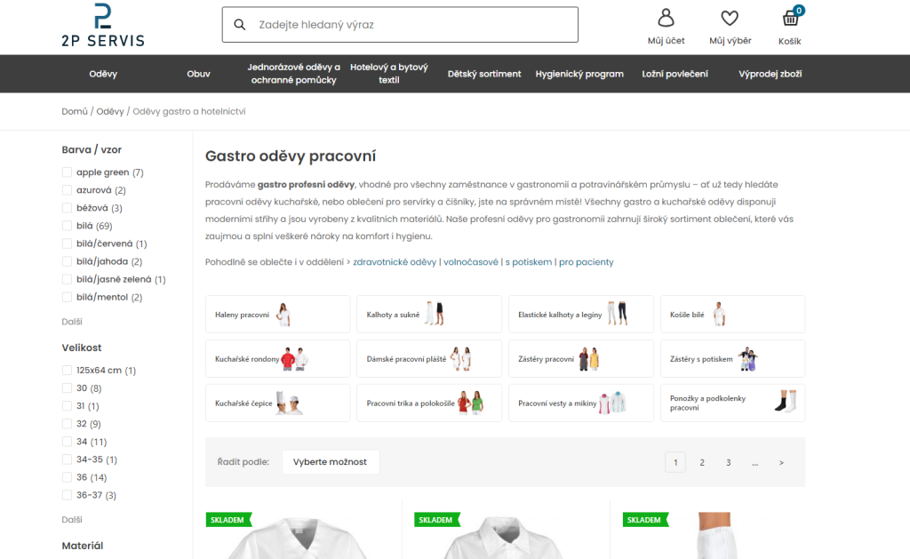Open the Oděvy menu item
The image size is (910, 559).
[103, 74]
